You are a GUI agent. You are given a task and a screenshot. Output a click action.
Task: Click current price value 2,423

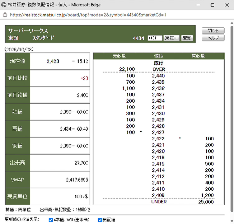tap(53, 61)
